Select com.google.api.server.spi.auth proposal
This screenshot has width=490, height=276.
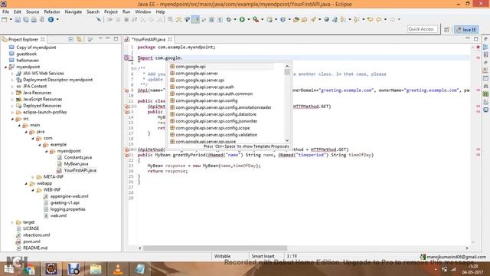[204, 87]
